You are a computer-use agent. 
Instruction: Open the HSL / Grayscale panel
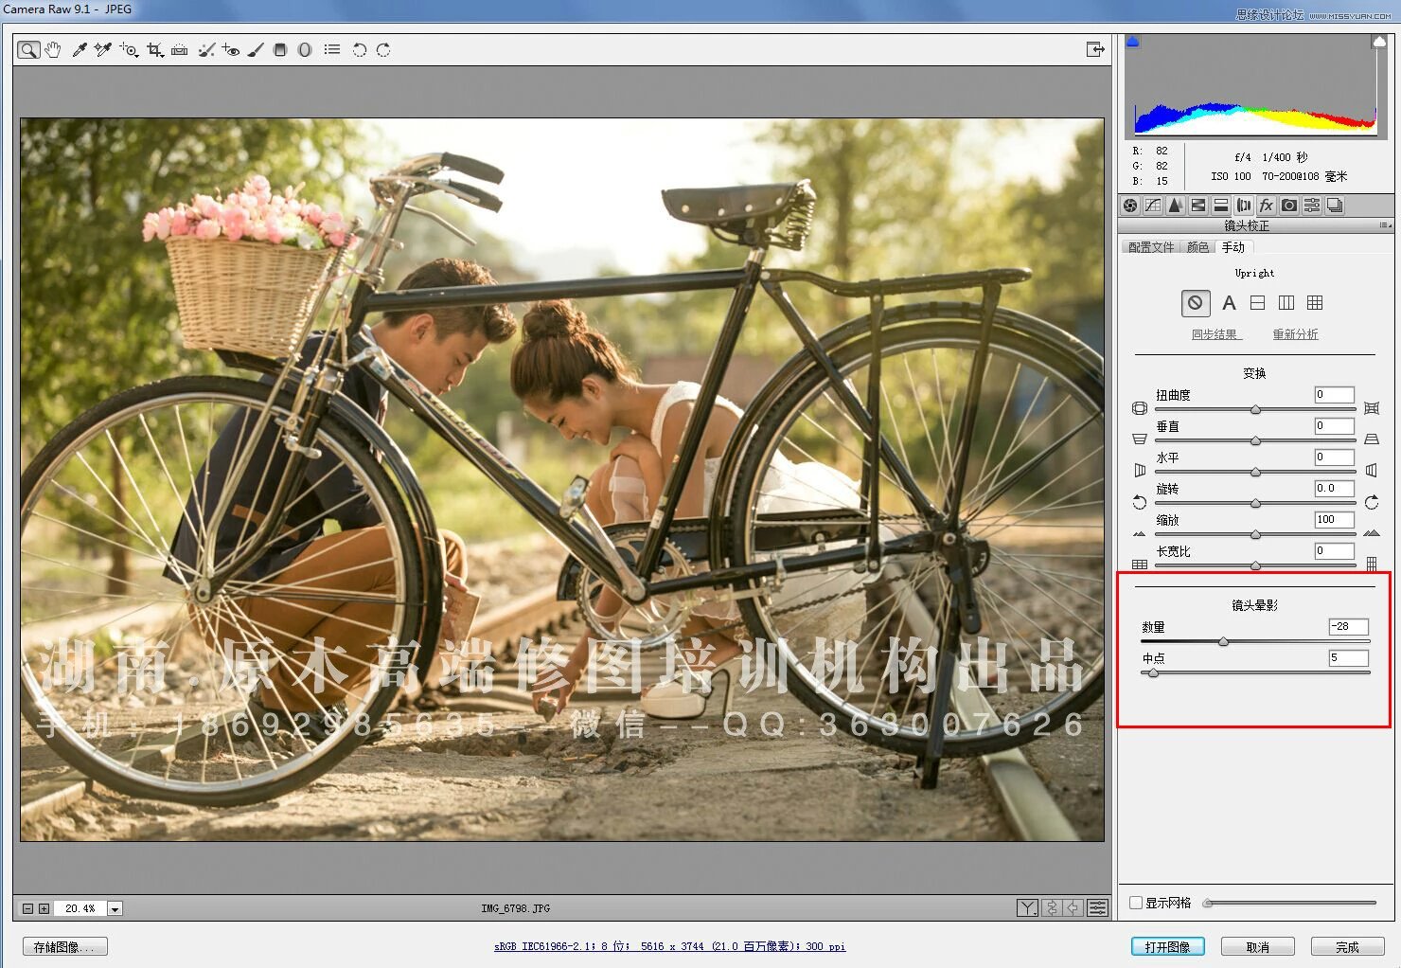coord(1198,206)
